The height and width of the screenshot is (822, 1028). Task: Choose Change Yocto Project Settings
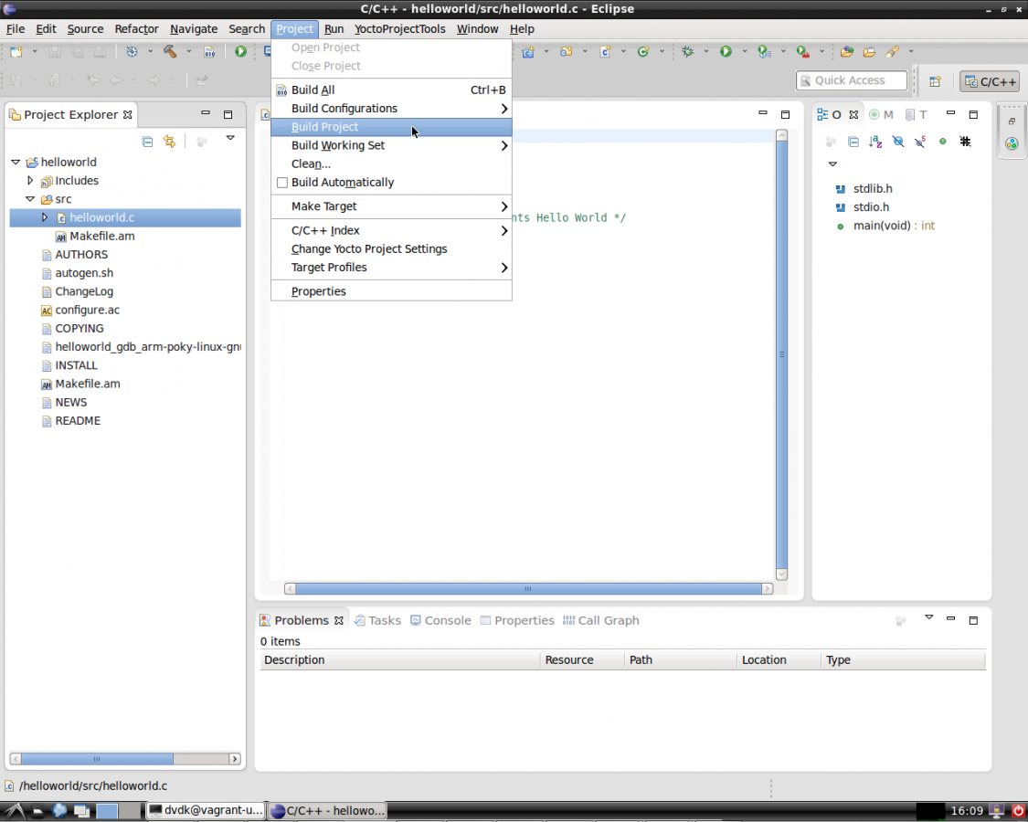click(x=369, y=249)
